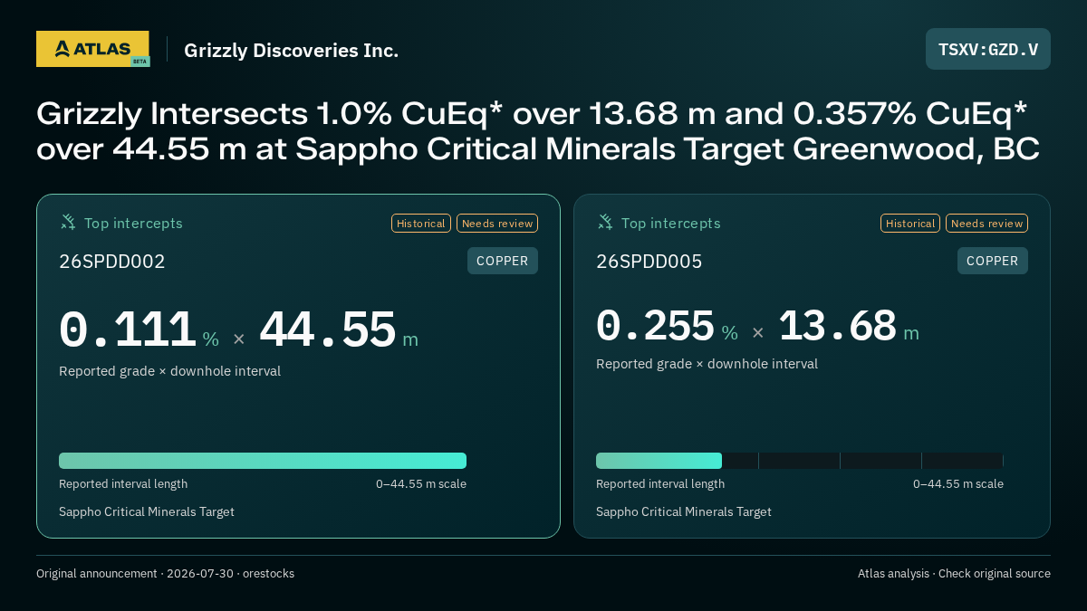
Task: Click the 26SPDD005 interval length bar
Action: tap(800, 461)
